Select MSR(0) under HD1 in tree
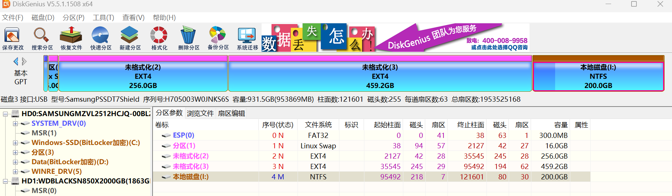The height and width of the screenshot is (196, 672). click(44, 191)
